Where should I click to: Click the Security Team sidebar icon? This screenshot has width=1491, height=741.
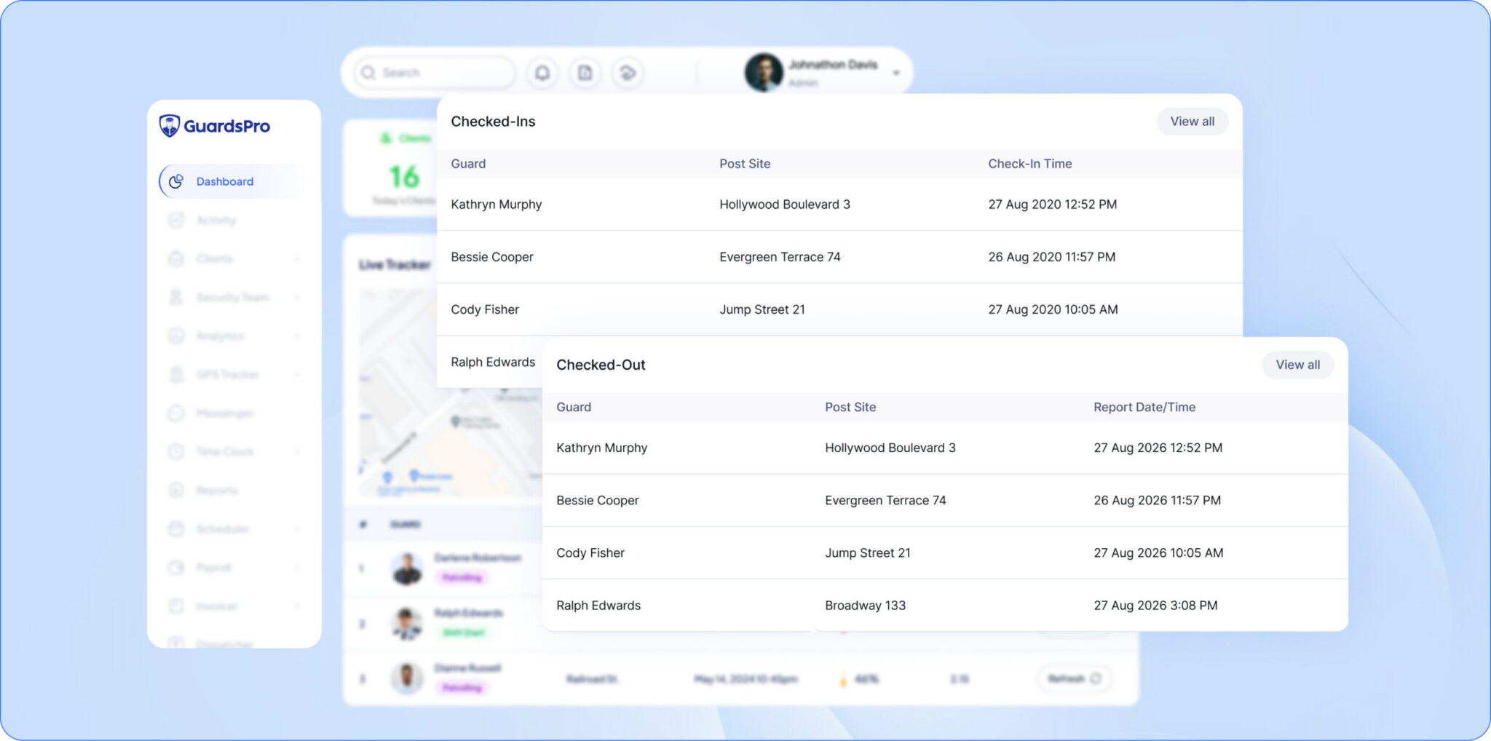tap(176, 297)
